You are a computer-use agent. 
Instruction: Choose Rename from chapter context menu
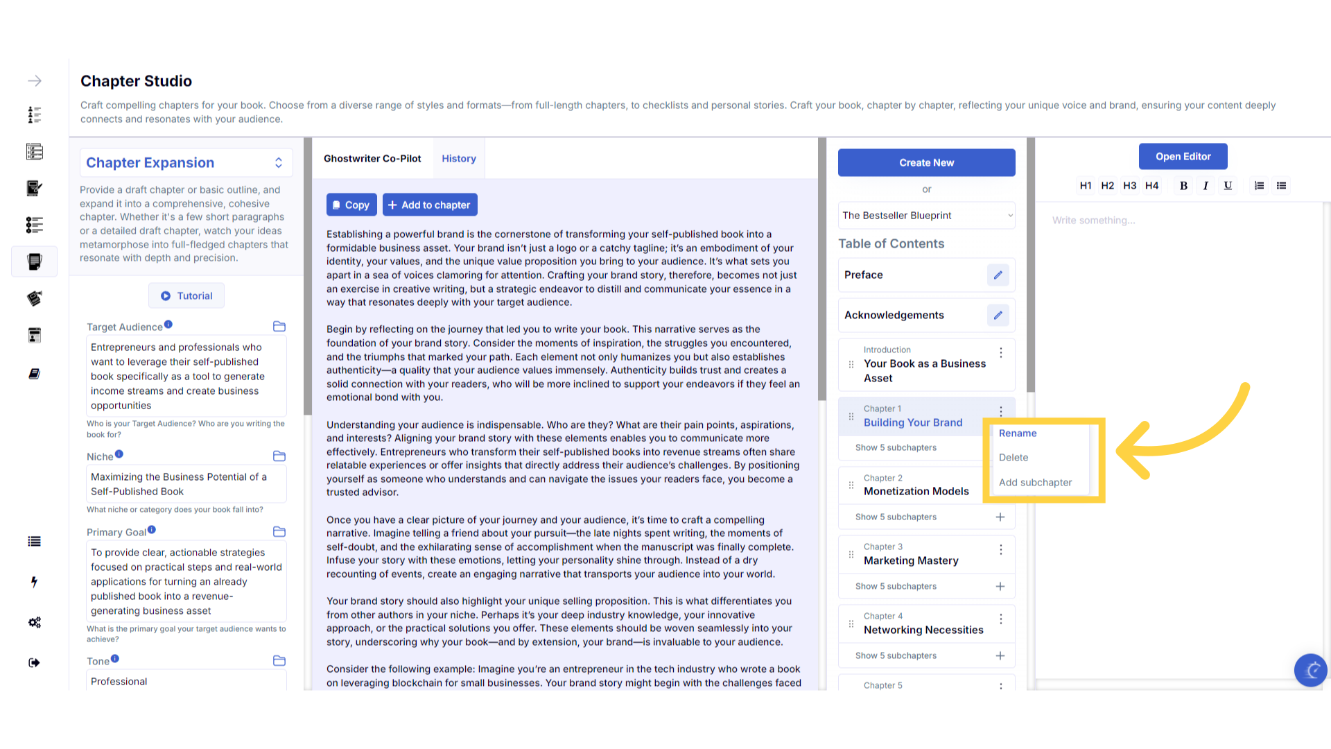point(1018,433)
